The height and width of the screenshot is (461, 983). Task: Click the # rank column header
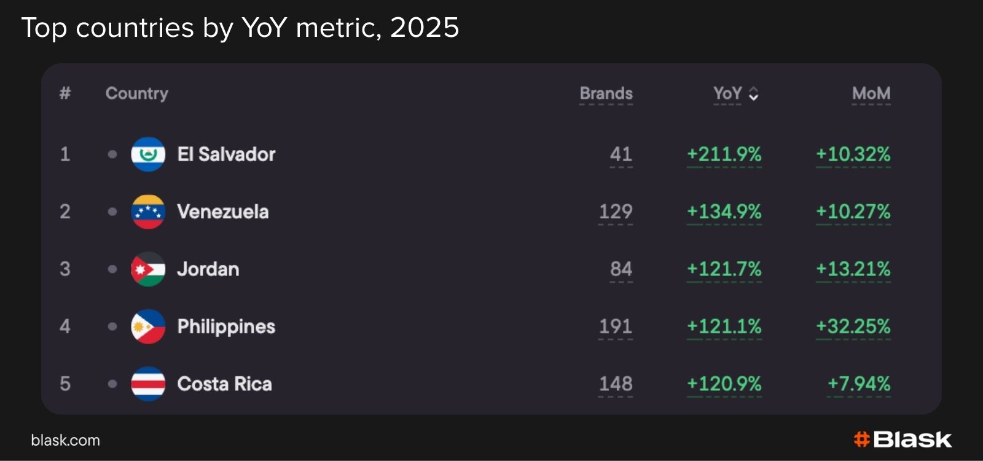coord(65,93)
